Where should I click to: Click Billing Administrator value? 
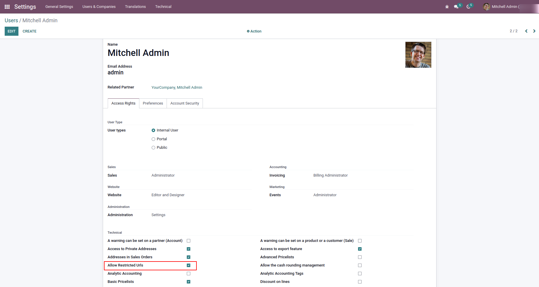[x=331, y=175]
